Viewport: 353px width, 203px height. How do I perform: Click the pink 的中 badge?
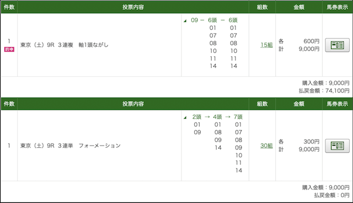click(x=9, y=49)
